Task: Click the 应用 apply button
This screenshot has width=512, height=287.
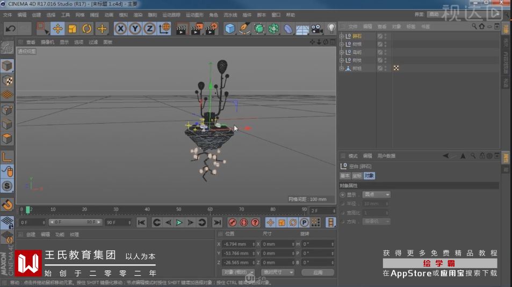Action: 318,272
